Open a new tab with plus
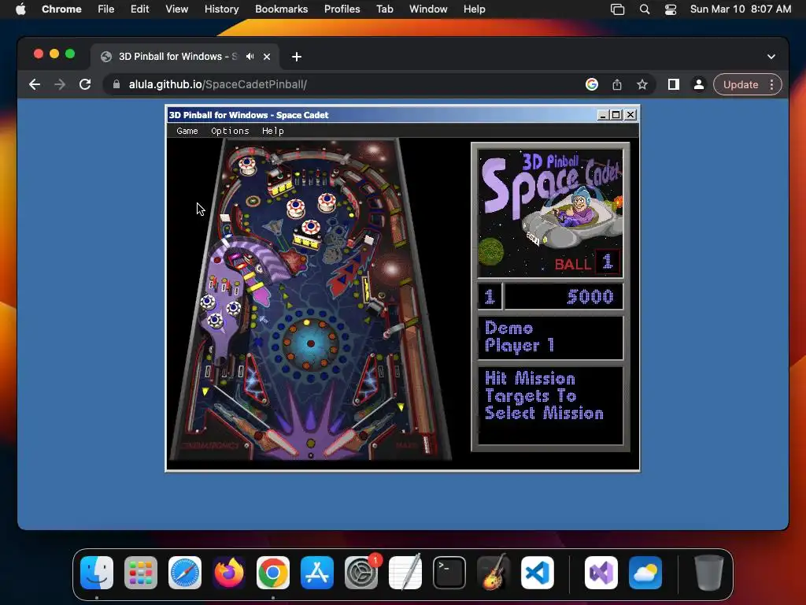This screenshot has width=806, height=605. [x=297, y=57]
